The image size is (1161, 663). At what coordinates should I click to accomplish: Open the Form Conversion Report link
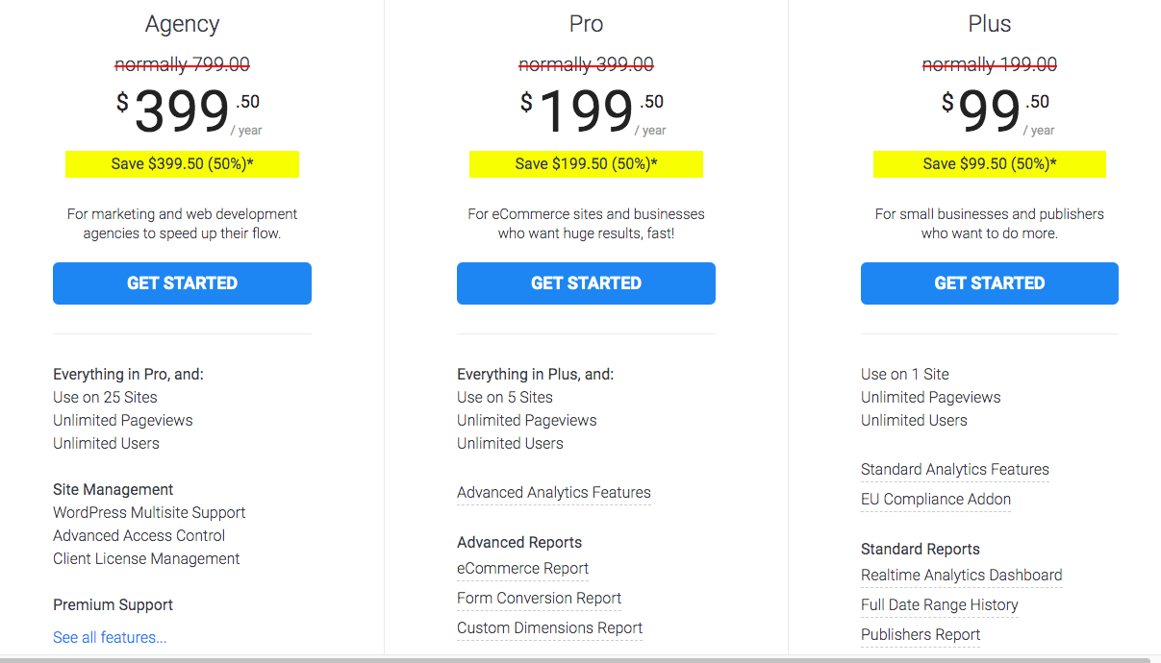pyautogui.click(x=539, y=599)
